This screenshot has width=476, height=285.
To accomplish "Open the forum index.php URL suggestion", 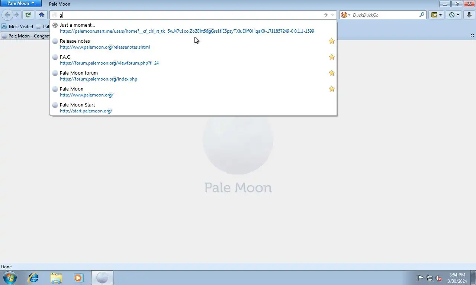I will [x=99, y=79].
